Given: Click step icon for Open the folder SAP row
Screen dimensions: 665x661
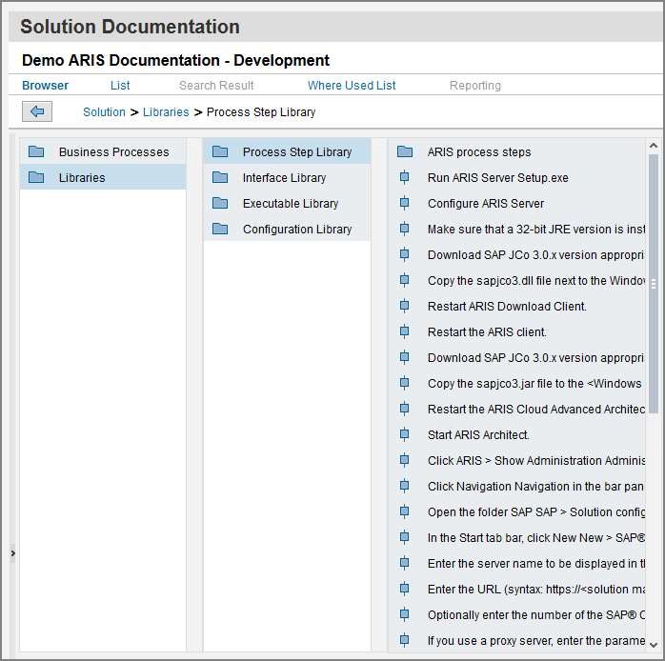Looking at the screenshot, I should tap(405, 511).
